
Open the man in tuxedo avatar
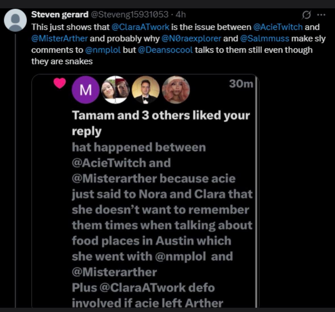[x=146, y=90]
